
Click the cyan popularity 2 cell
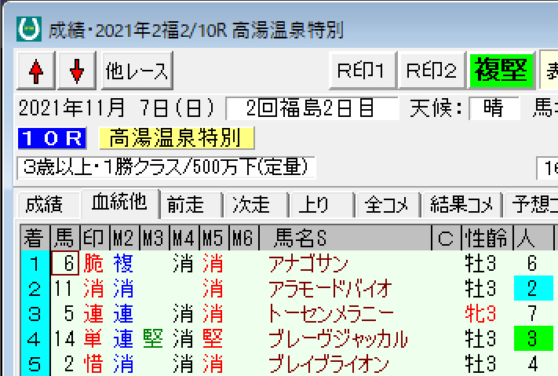[534, 288]
